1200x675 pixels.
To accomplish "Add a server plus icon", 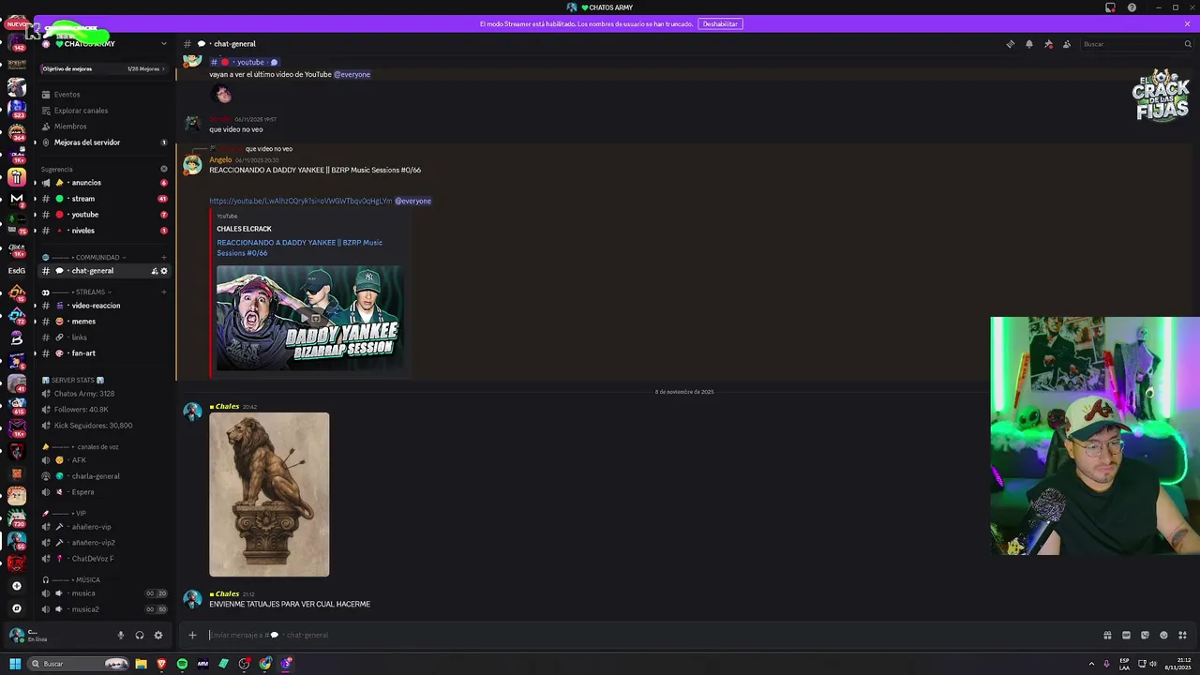I will pos(16,586).
